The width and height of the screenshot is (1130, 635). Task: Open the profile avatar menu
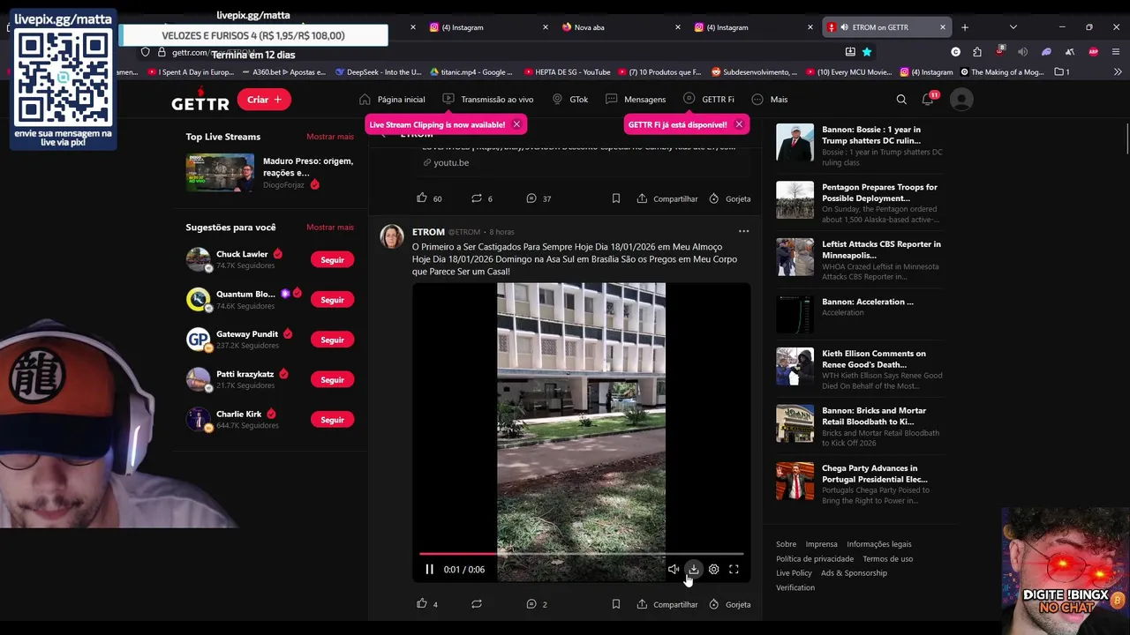(x=961, y=100)
